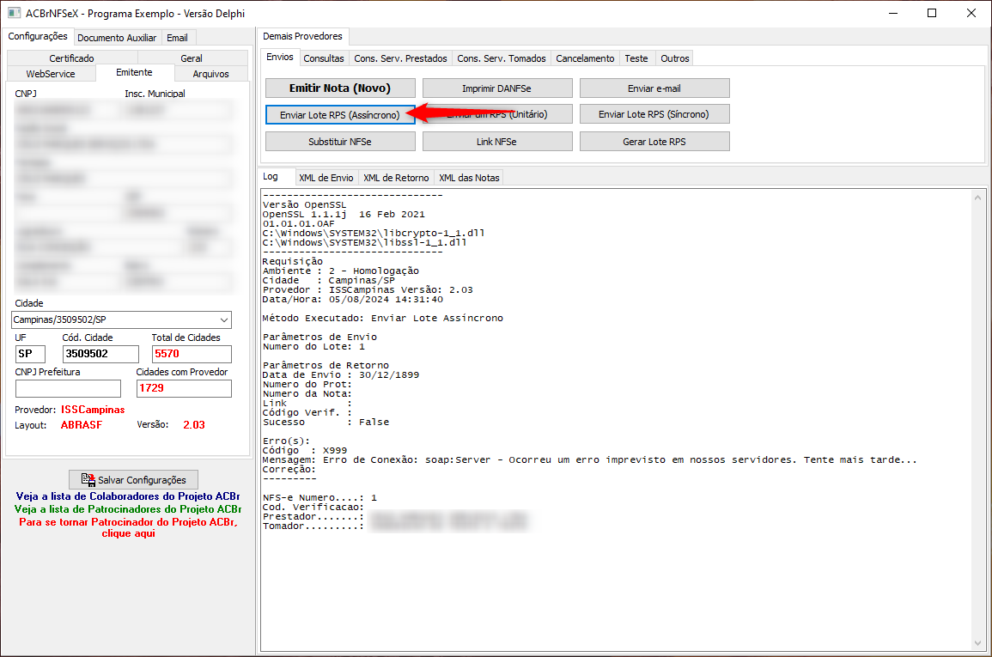The width and height of the screenshot is (992, 657).
Task: Click the Imprimir DANFSe button
Action: click(497, 88)
